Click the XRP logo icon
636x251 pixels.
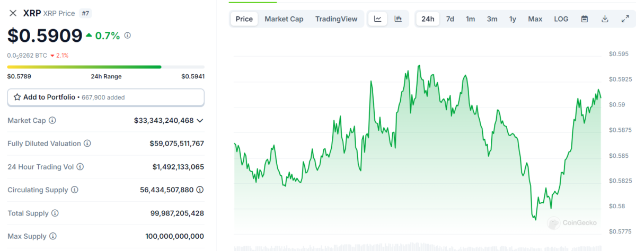click(13, 13)
